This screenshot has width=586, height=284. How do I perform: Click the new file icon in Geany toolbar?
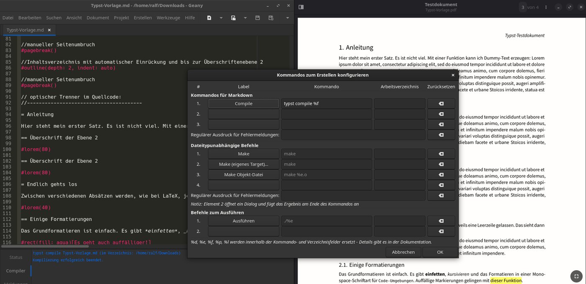click(x=209, y=18)
